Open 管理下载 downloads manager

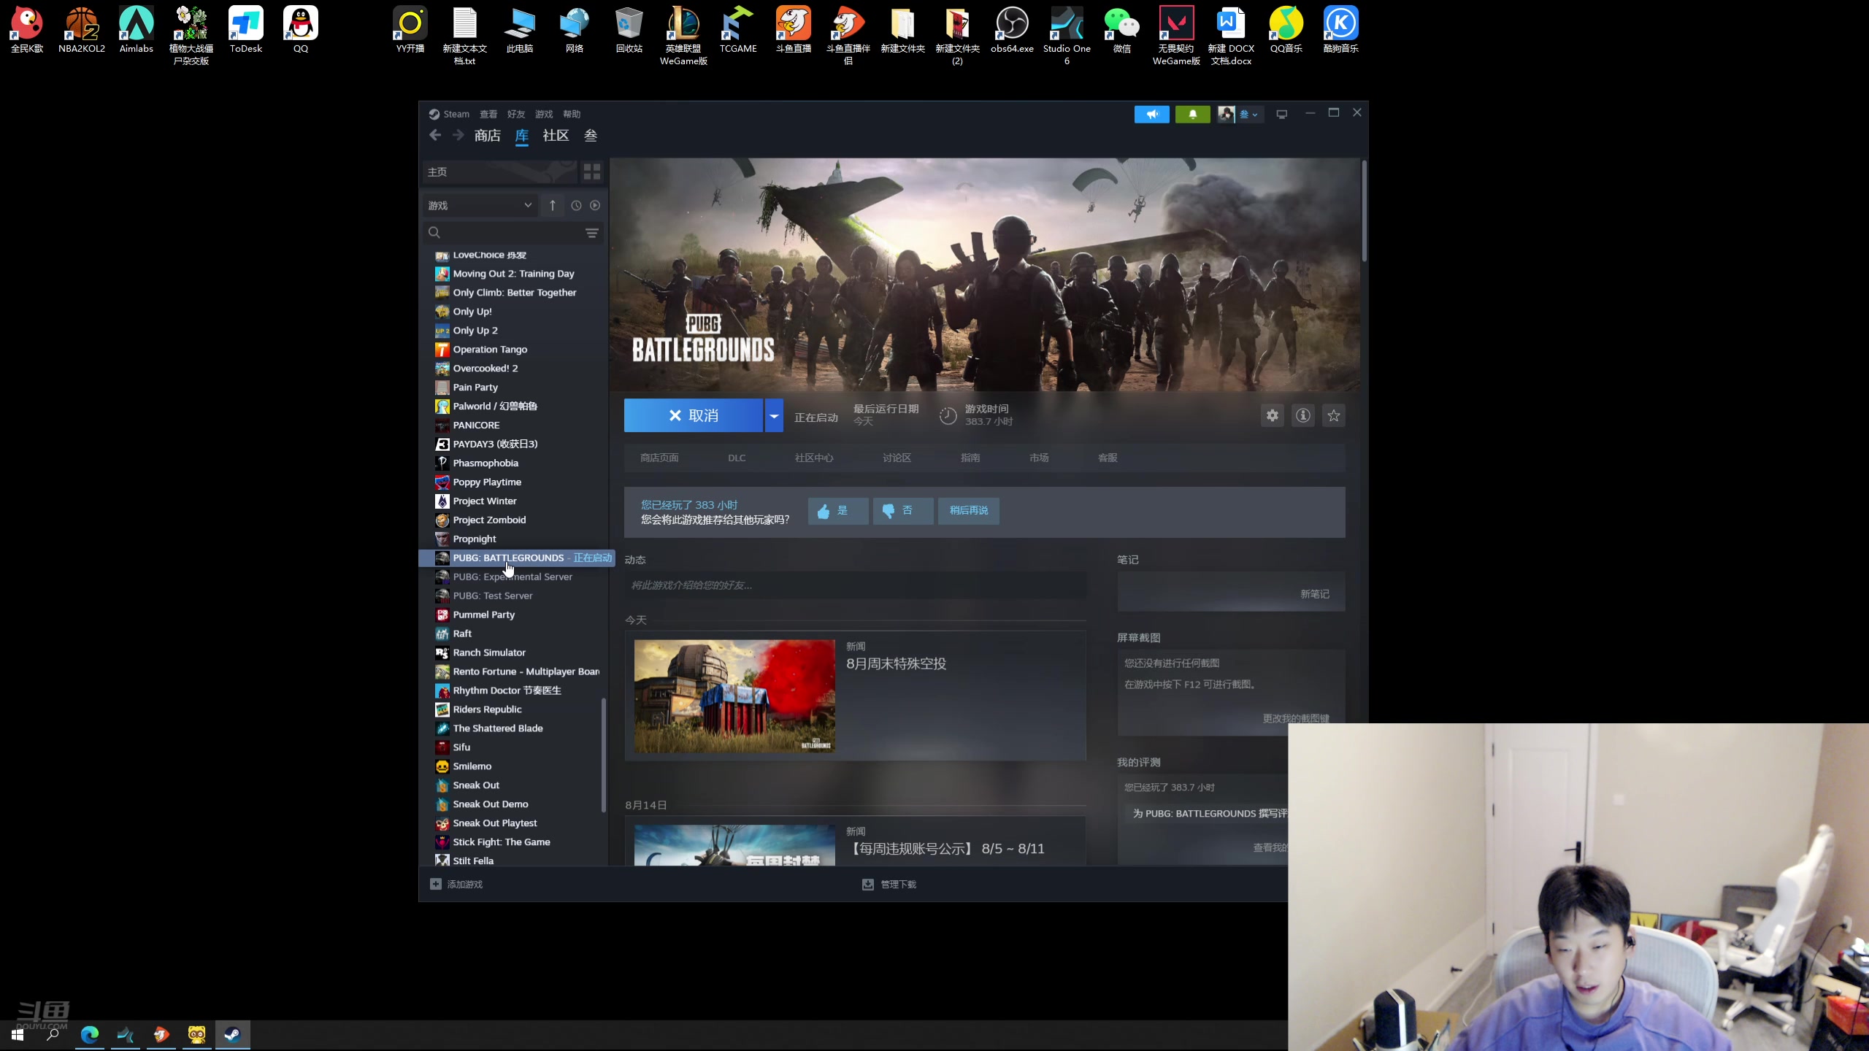click(889, 885)
